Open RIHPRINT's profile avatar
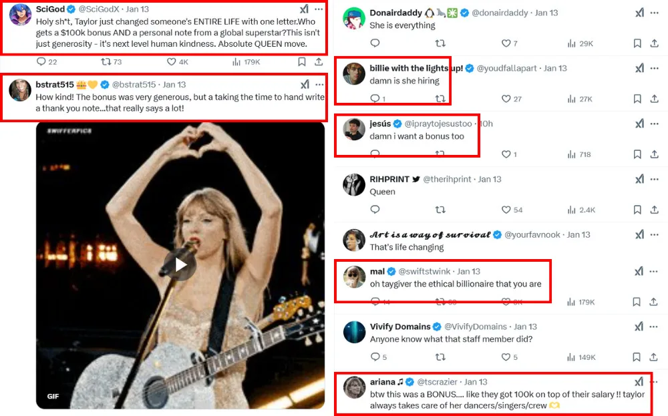 coord(353,185)
